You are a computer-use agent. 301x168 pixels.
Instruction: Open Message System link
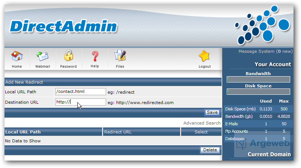[266, 51]
